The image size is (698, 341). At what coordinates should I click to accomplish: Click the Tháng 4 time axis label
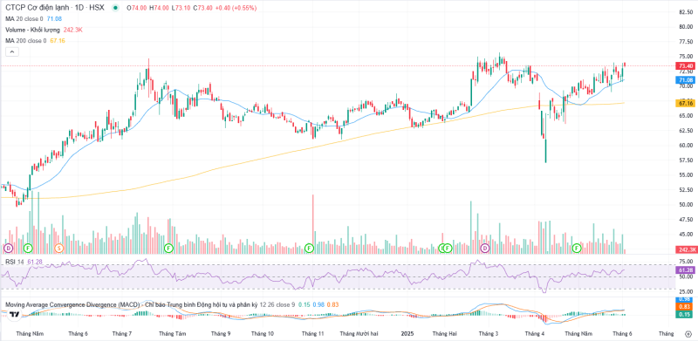pyautogui.click(x=534, y=333)
